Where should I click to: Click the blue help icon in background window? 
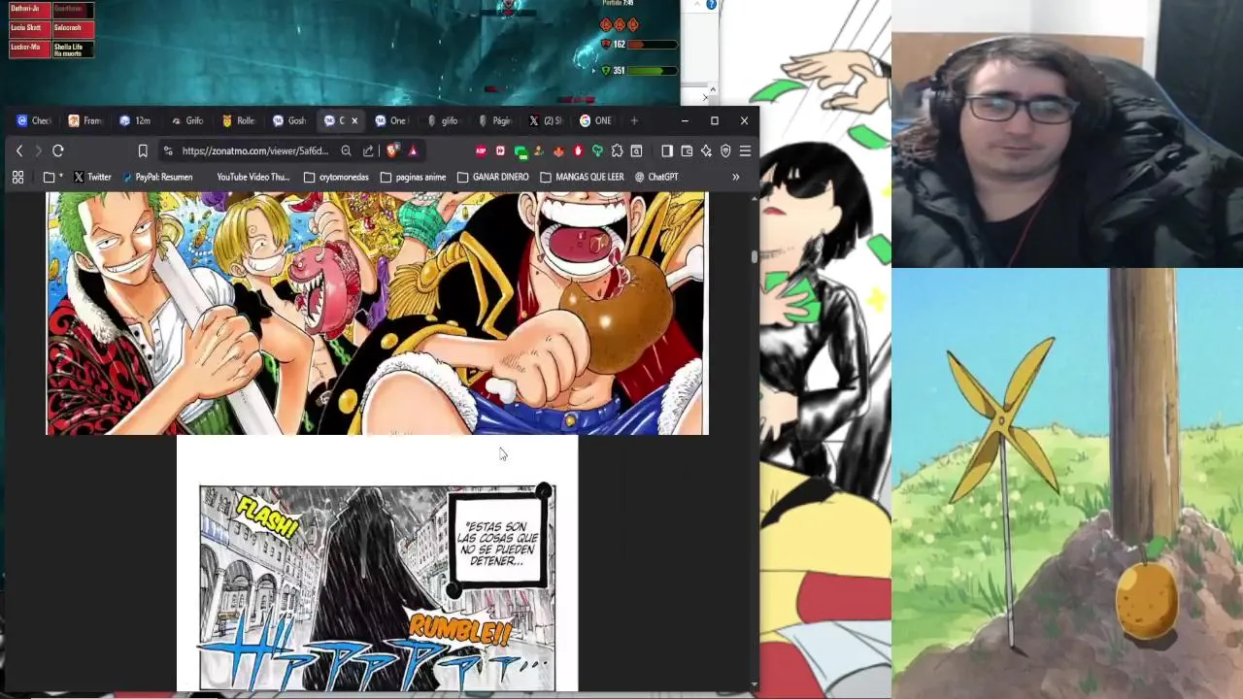tap(711, 5)
